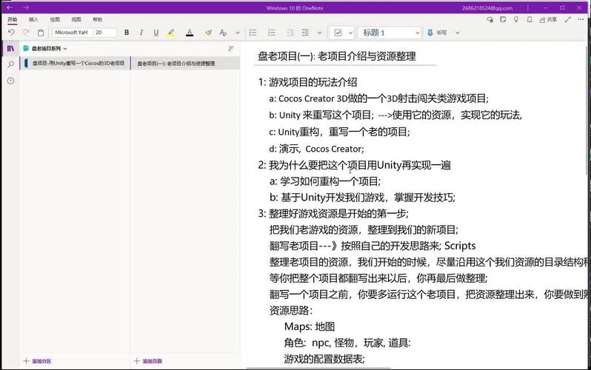Click line '1: 游戏项目的玩法介绍'
The image size is (591, 370).
pos(307,82)
